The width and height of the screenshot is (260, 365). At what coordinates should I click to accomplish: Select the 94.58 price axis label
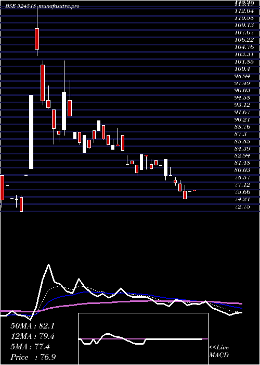[x=243, y=98]
